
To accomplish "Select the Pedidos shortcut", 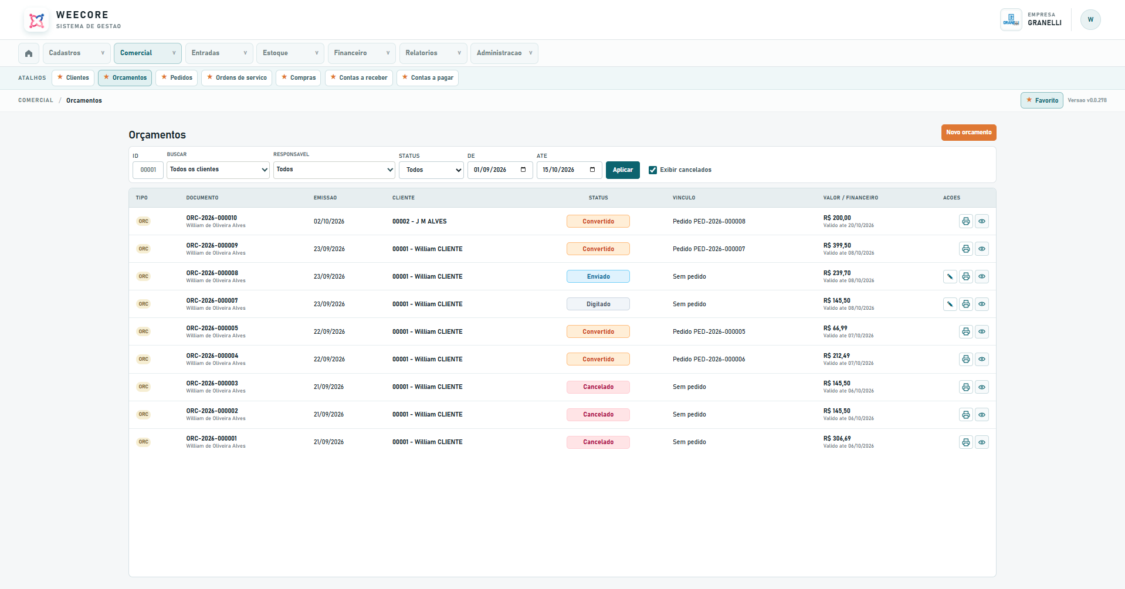I will coord(177,77).
